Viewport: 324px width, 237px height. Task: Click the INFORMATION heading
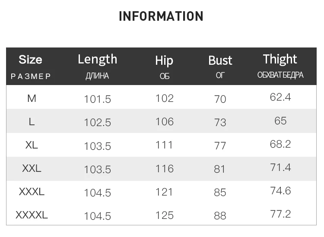tap(161, 16)
